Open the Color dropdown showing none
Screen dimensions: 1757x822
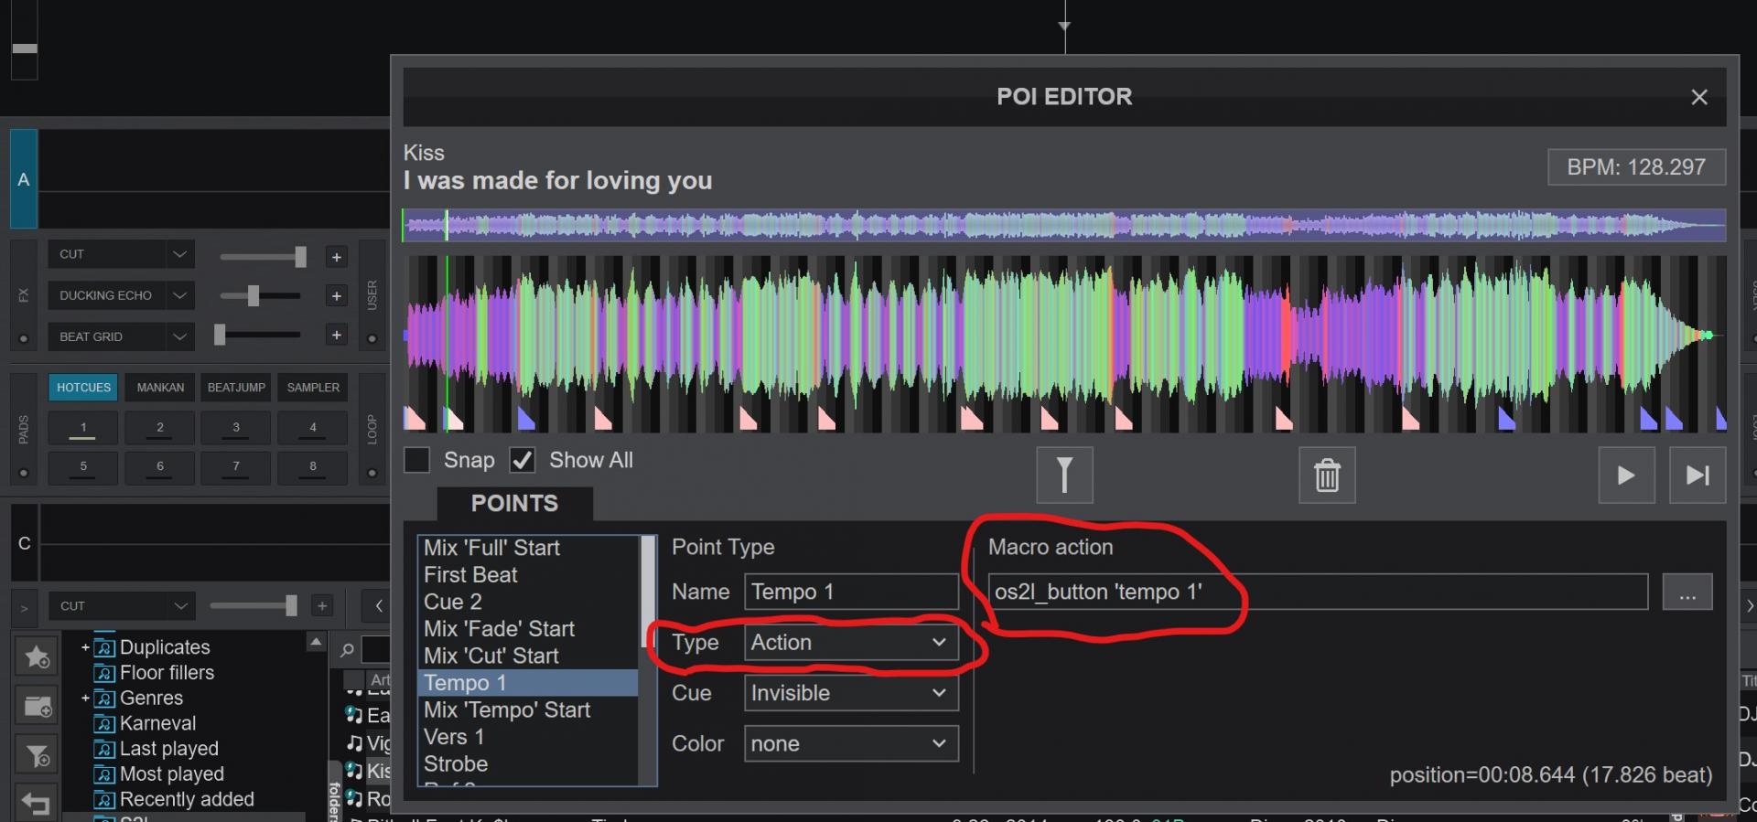851,743
